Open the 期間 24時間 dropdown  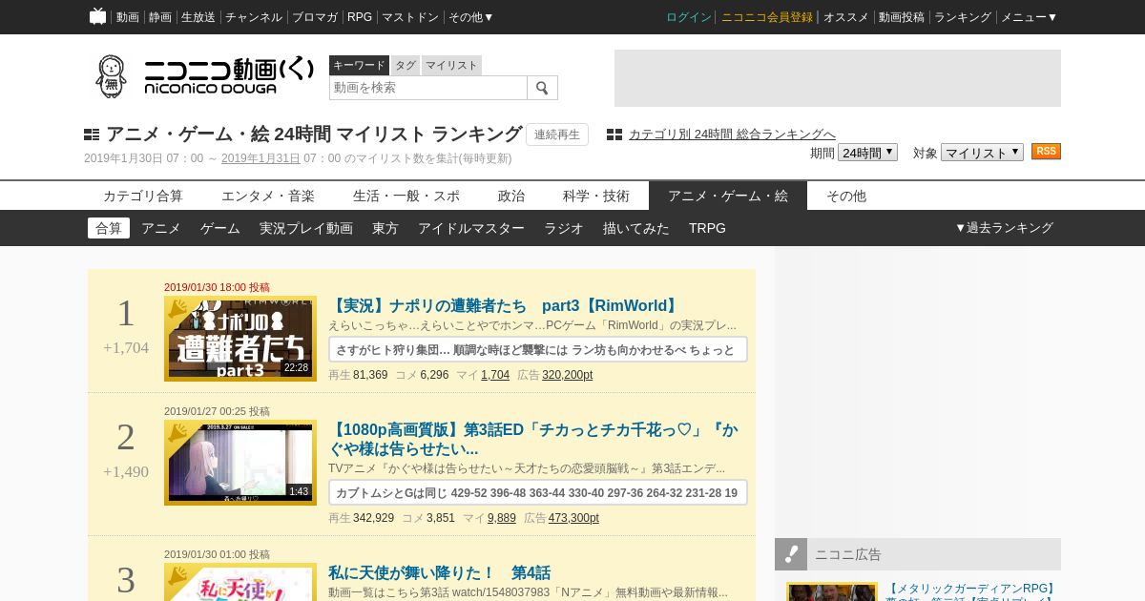pos(867,153)
